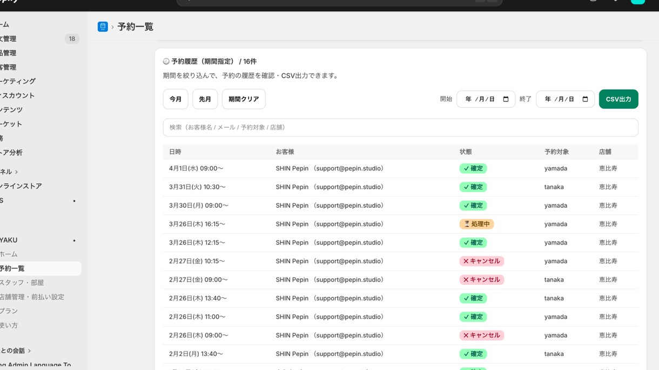Image resolution: width=659 pixels, height=370 pixels.
Task: Click the 予約一覧 breadcrumb title
Action: click(136, 26)
